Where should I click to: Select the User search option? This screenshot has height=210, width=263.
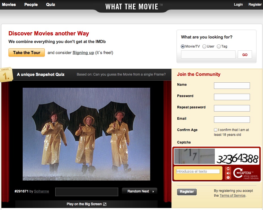click(x=204, y=46)
